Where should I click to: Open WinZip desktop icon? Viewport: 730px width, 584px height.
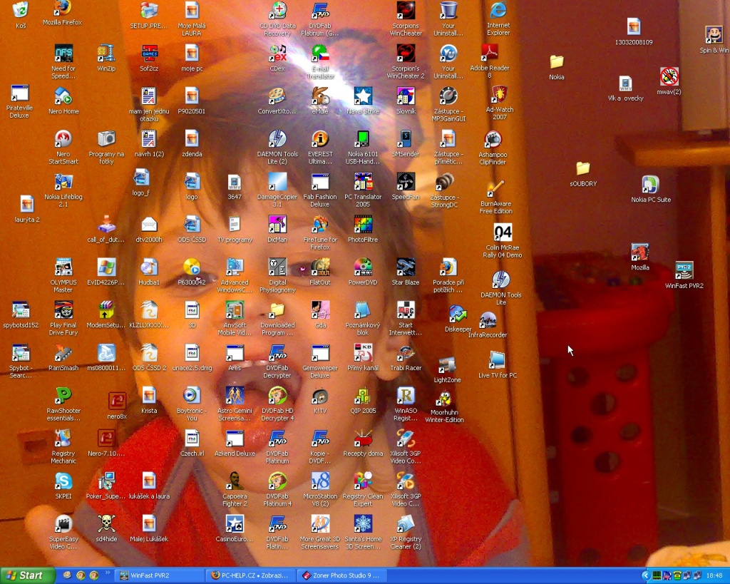pyautogui.click(x=106, y=58)
